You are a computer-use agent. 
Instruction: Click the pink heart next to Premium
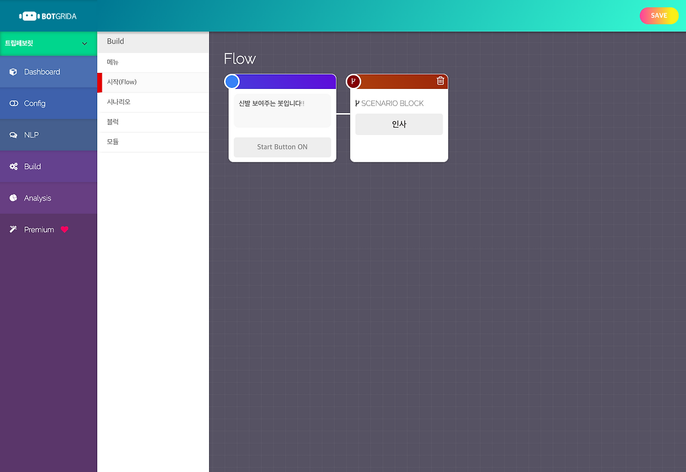[x=64, y=229]
